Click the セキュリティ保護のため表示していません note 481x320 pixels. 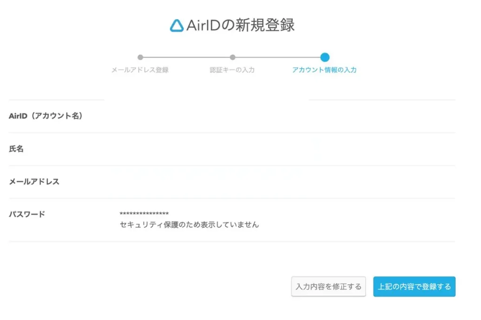[x=189, y=225]
